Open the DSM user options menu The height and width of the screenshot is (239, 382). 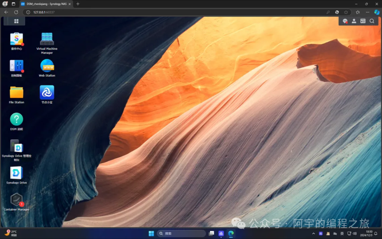click(x=354, y=21)
